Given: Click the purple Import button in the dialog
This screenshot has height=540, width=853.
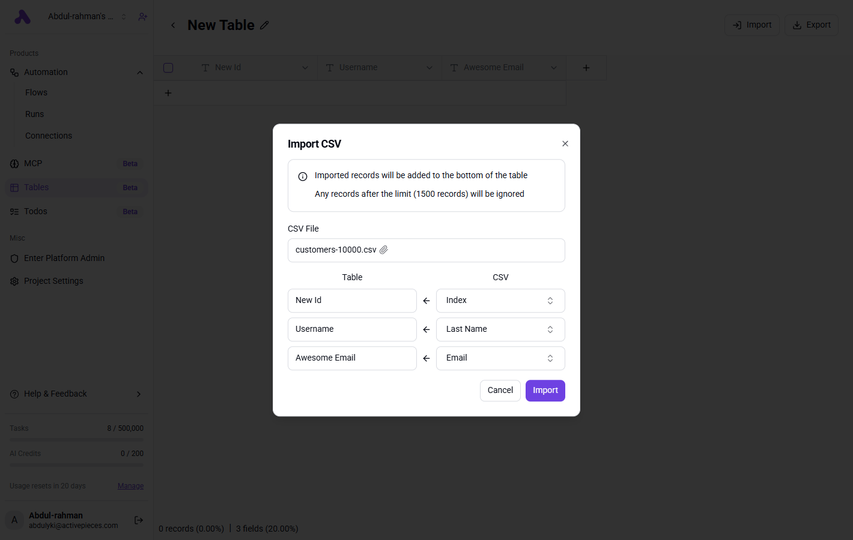Looking at the screenshot, I should 545,391.
